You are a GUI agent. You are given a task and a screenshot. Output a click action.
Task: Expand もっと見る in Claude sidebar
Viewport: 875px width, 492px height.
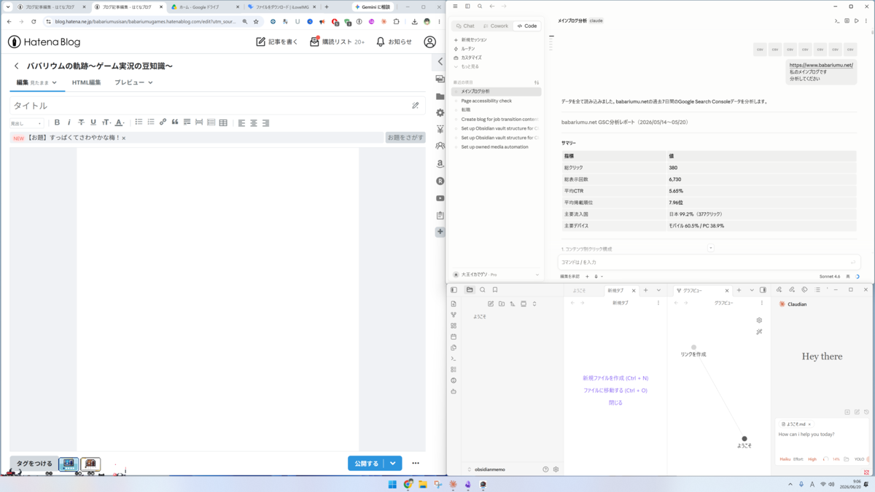point(466,66)
